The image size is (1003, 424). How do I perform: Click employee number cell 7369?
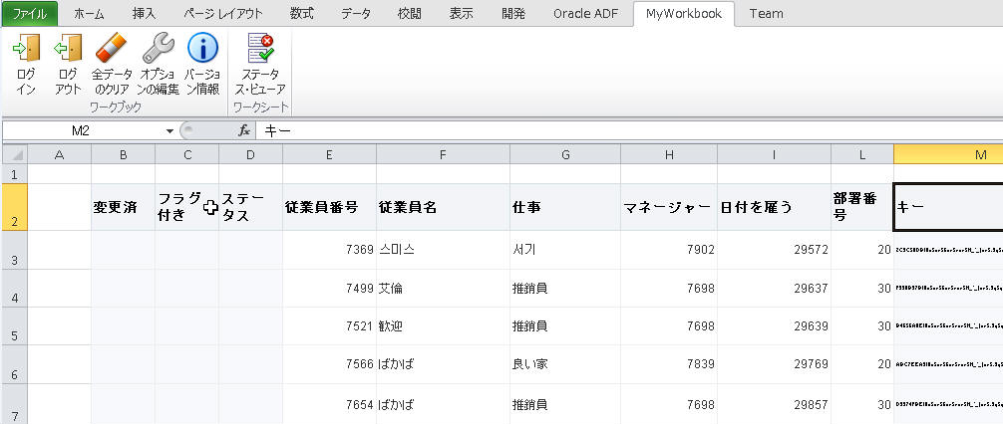coord(329,250)
